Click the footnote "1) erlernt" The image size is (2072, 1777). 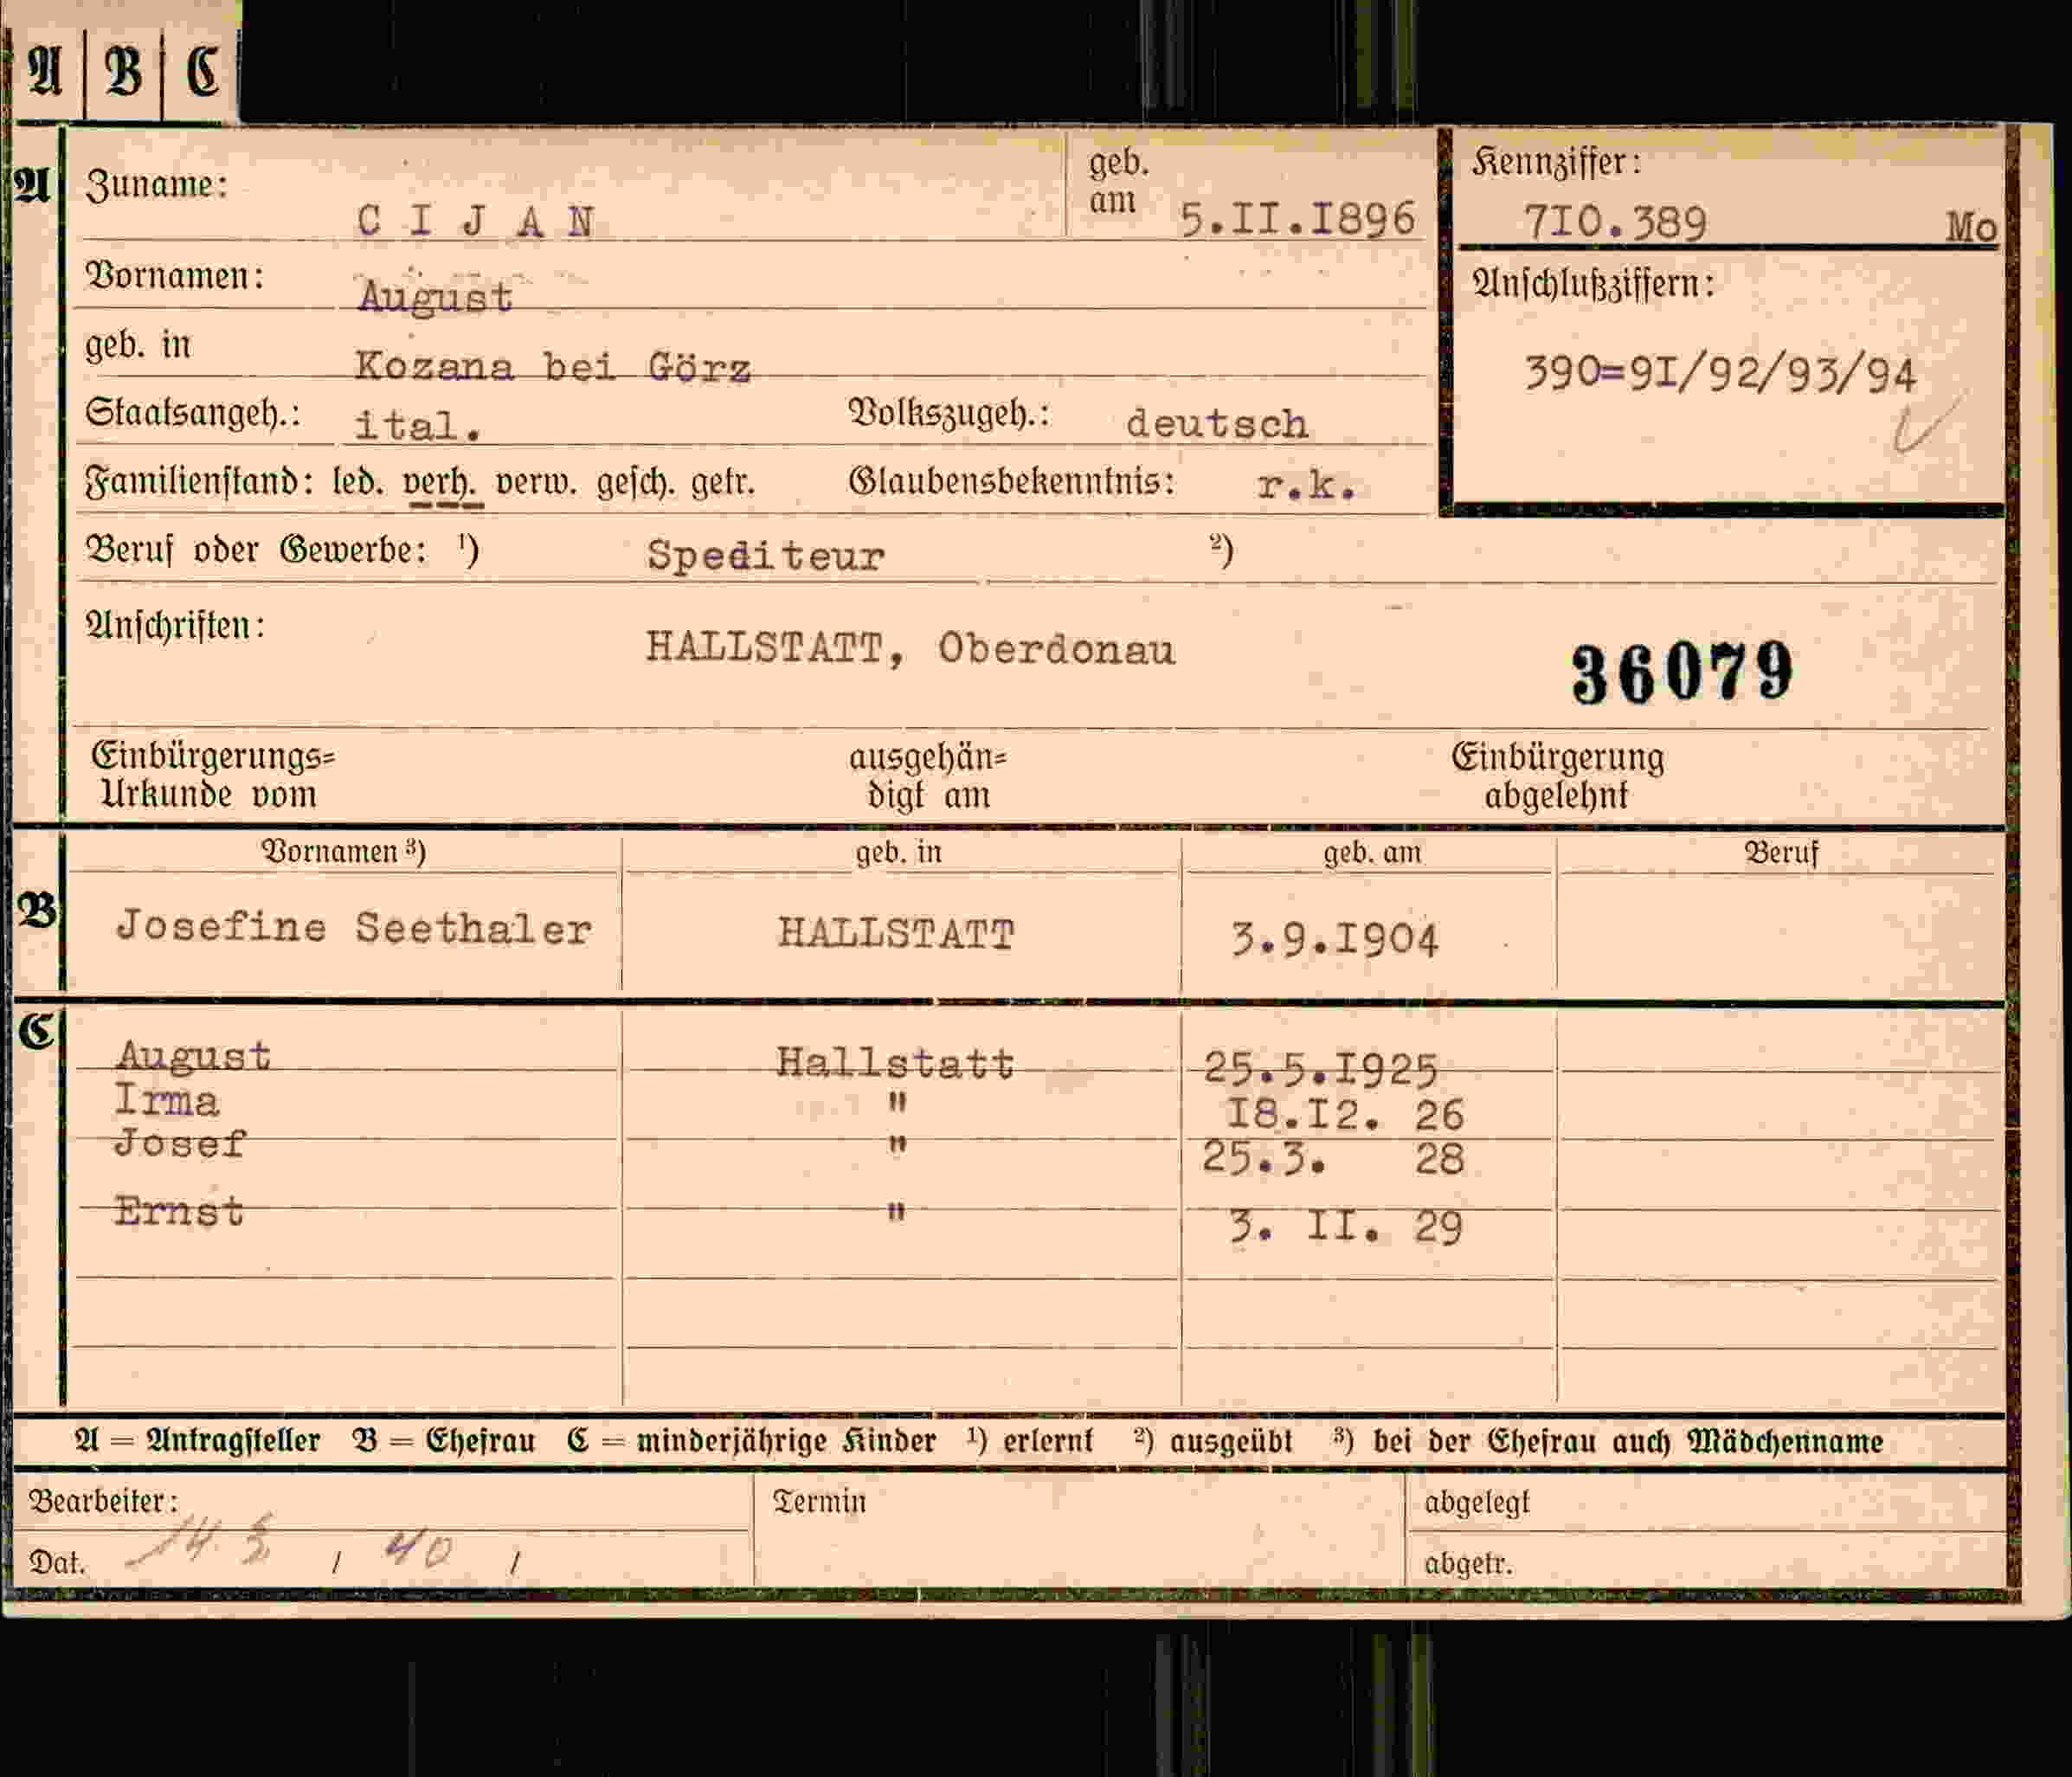[x=1030, y=1441]
